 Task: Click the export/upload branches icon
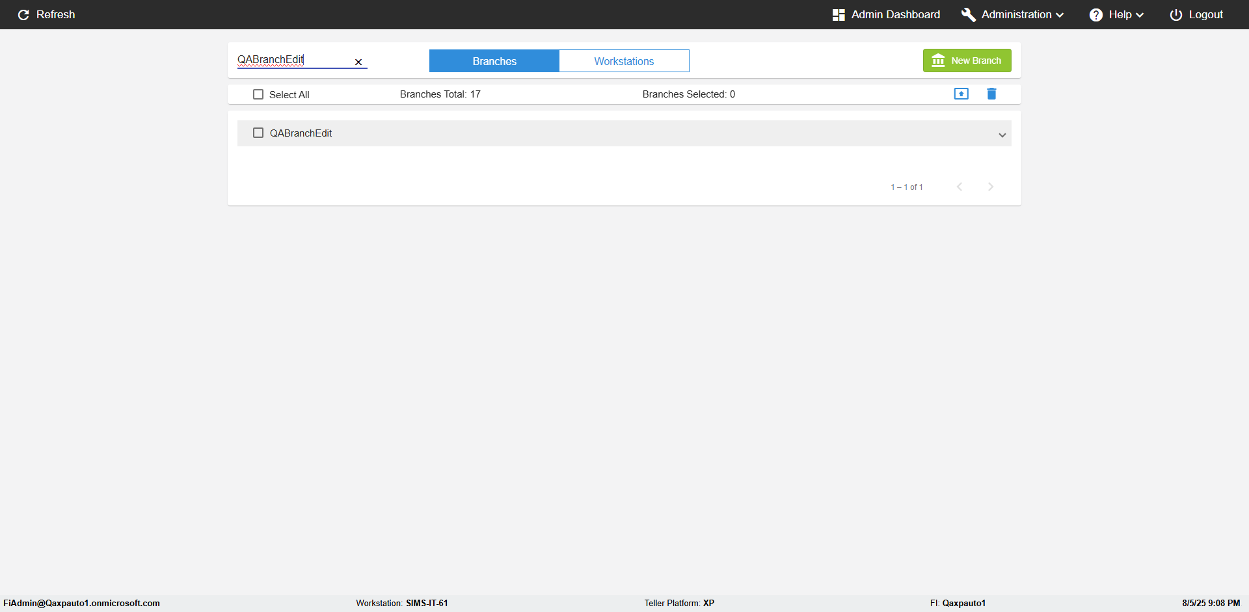pyautogui.click(x=961, y=94)
